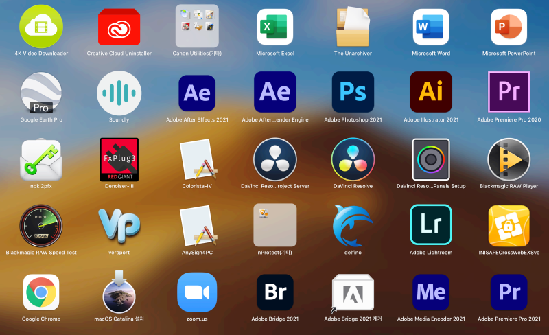Image resolution: width=549 pixels, height=335 pixels.
Task: Open the nProtect folder
Action: (x=275, y=225)
